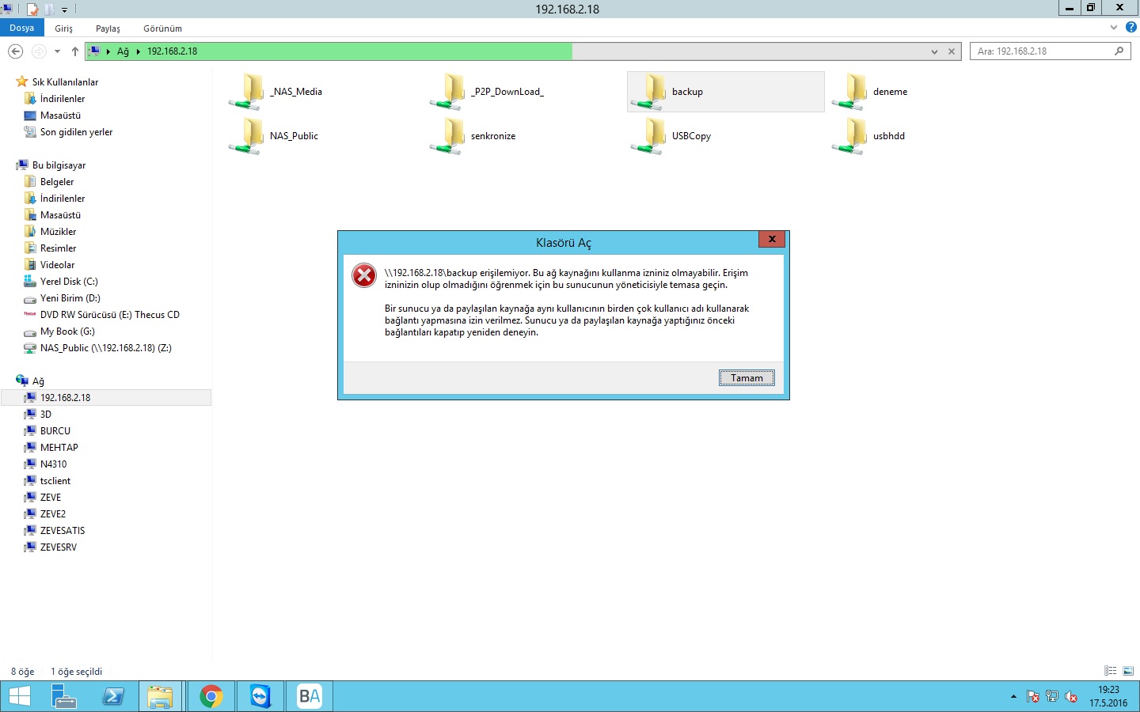Open recent locations dropdown arrow

tap(57, 51)
